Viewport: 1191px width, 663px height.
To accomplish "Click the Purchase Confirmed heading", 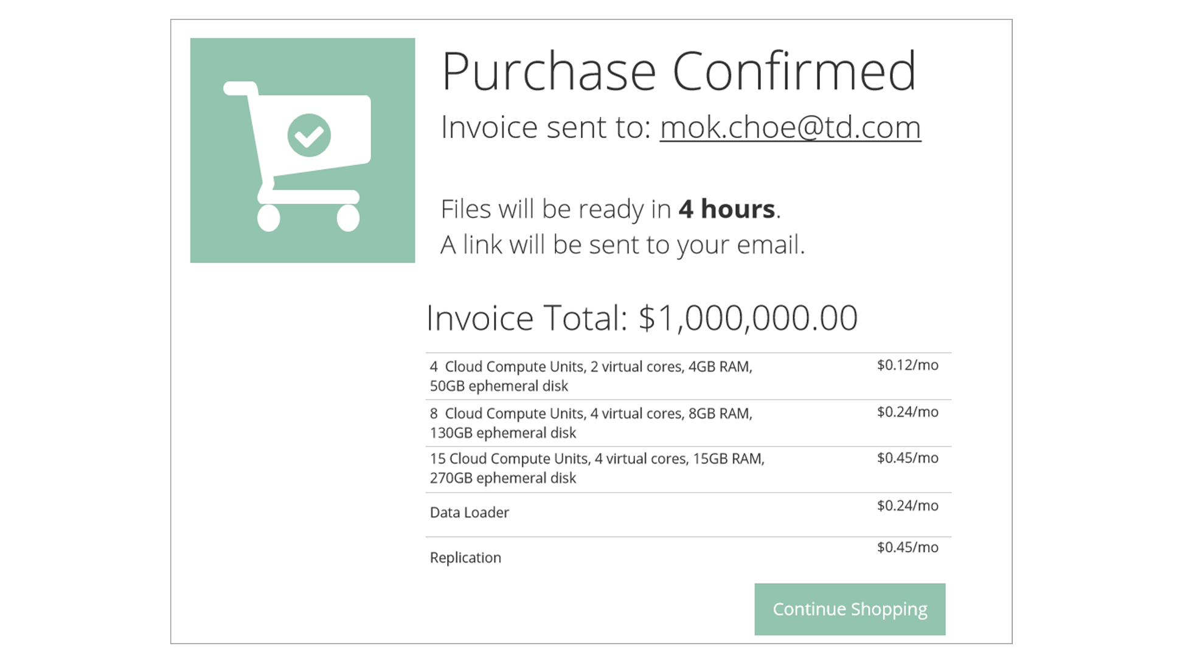I will click(678, 71).
